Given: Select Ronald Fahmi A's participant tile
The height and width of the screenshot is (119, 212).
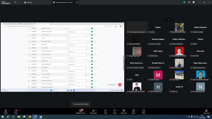Looking at the screenshot, I should point(158,63).
